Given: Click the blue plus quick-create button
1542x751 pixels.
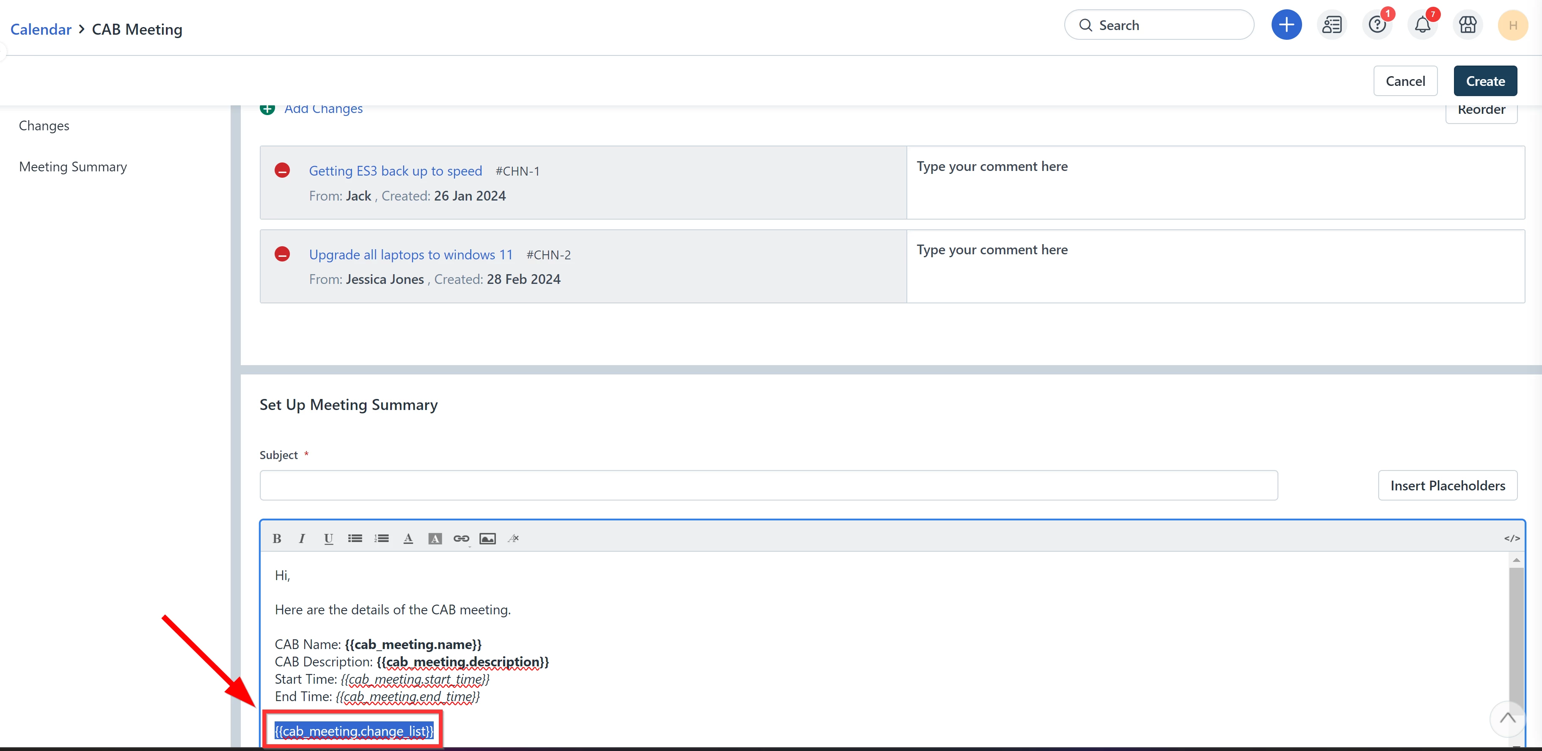Looking at the screenshot, I should click(x=1286, y=25).
